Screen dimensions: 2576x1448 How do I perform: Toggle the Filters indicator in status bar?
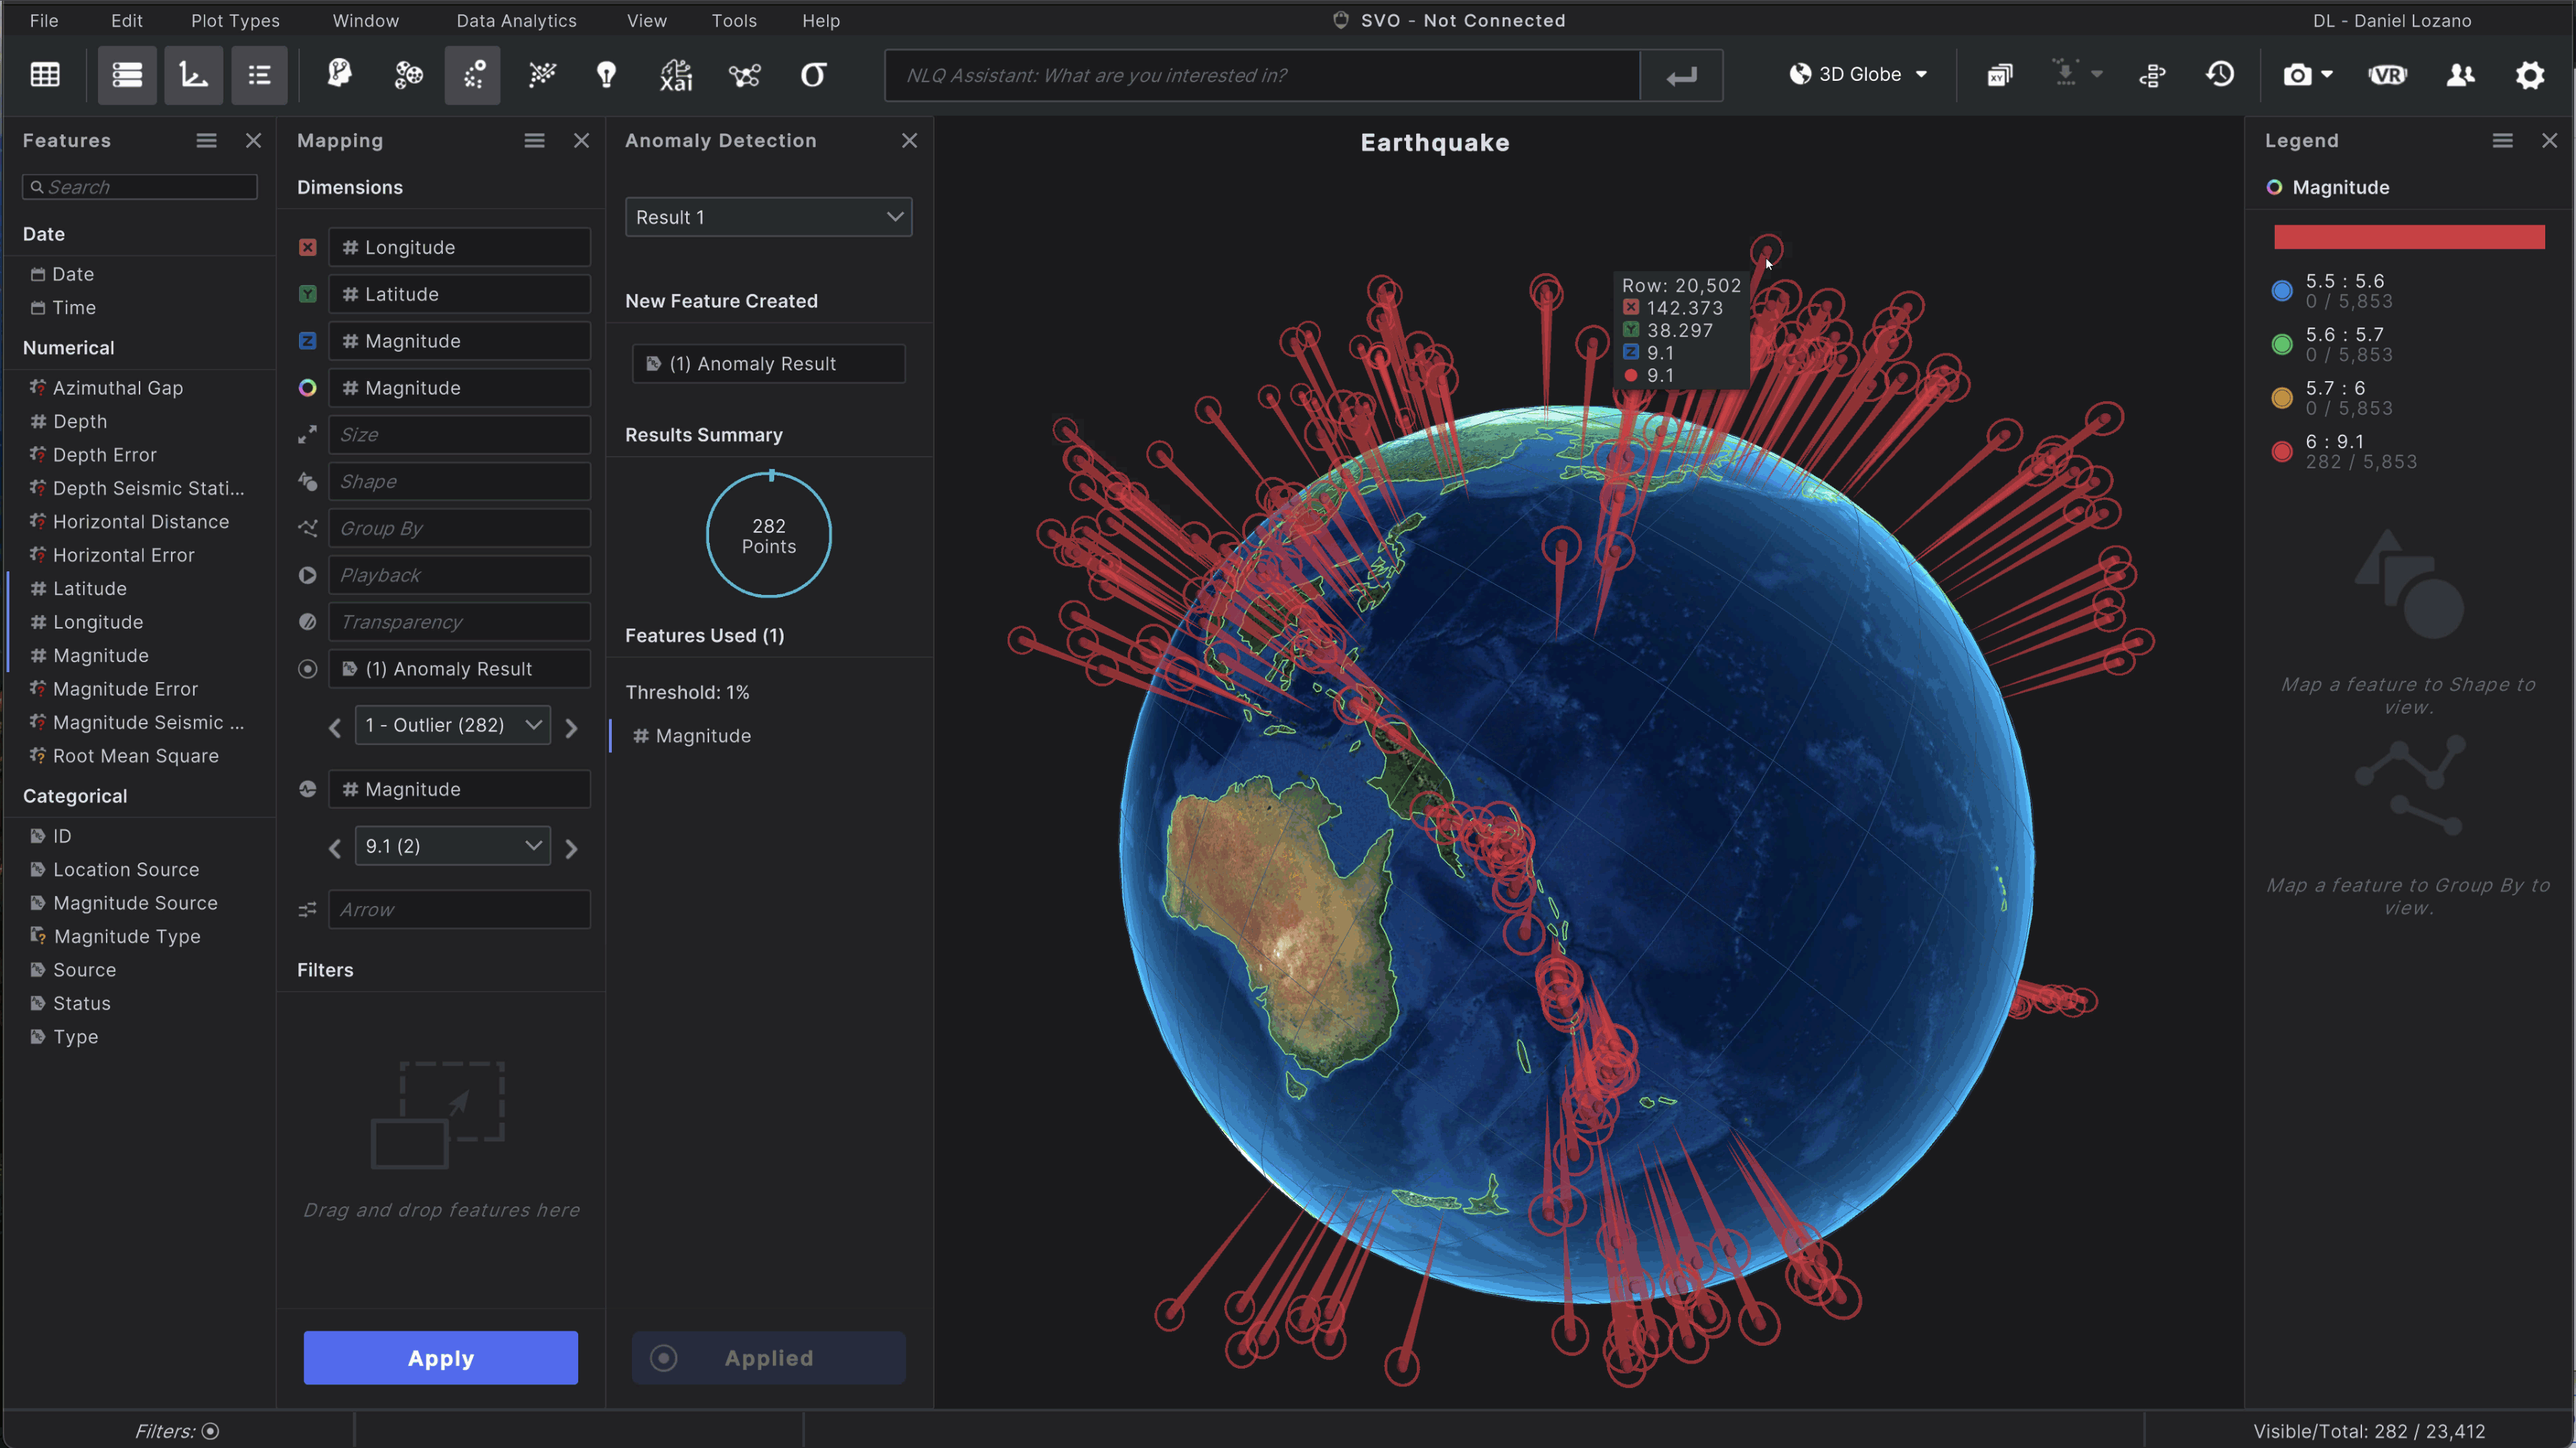(x=210, y=1431)
